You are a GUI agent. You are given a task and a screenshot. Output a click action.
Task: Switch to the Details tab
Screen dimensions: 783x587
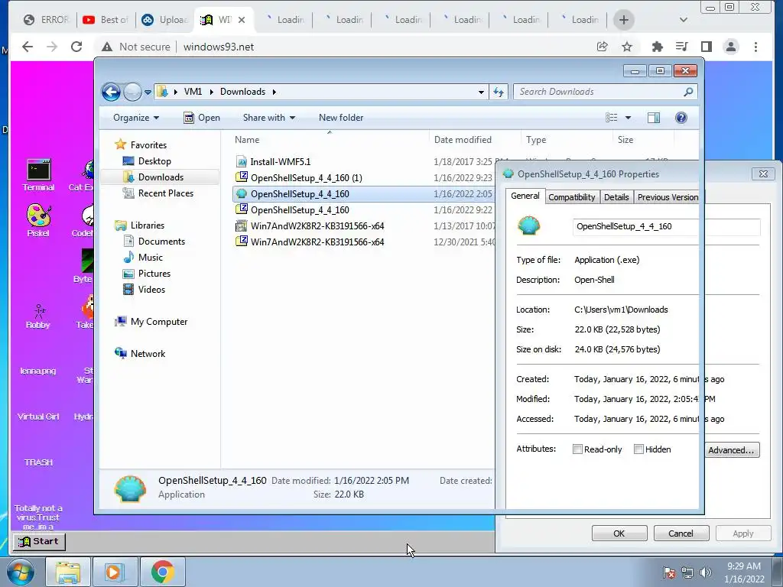tap(616, 197)
